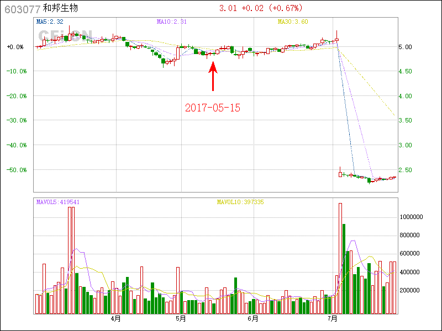Viewport: 442px width, 331px height.
Task: Click the 4月 label on the time axis
Action: tap(115, 319)
